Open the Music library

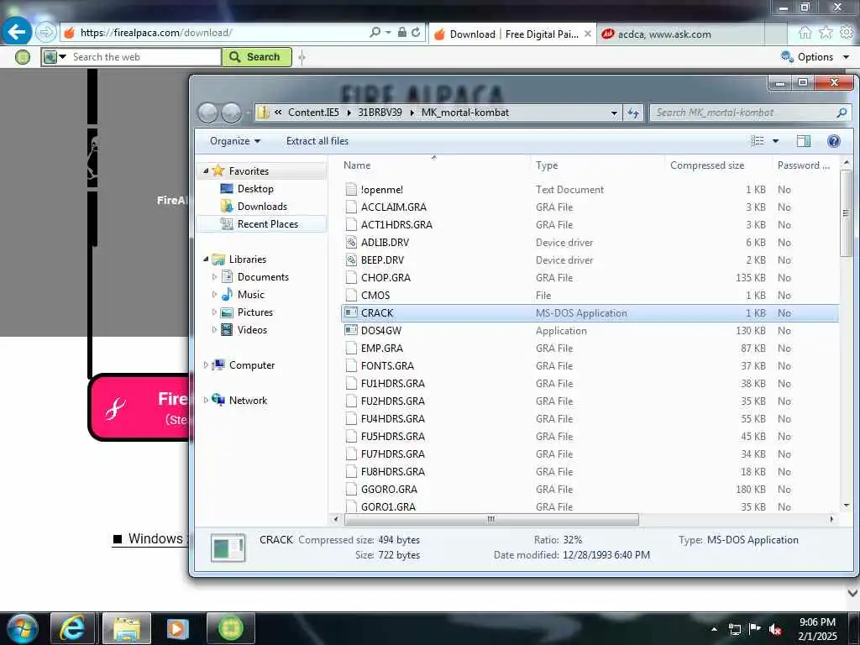click(250, 295)
